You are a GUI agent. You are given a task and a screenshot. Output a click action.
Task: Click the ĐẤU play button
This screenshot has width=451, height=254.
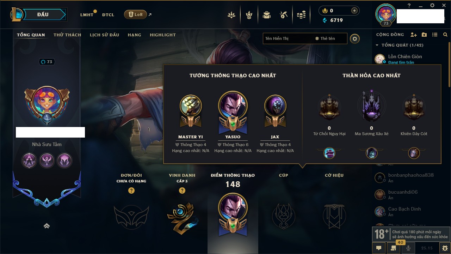[x=42, y=14]
